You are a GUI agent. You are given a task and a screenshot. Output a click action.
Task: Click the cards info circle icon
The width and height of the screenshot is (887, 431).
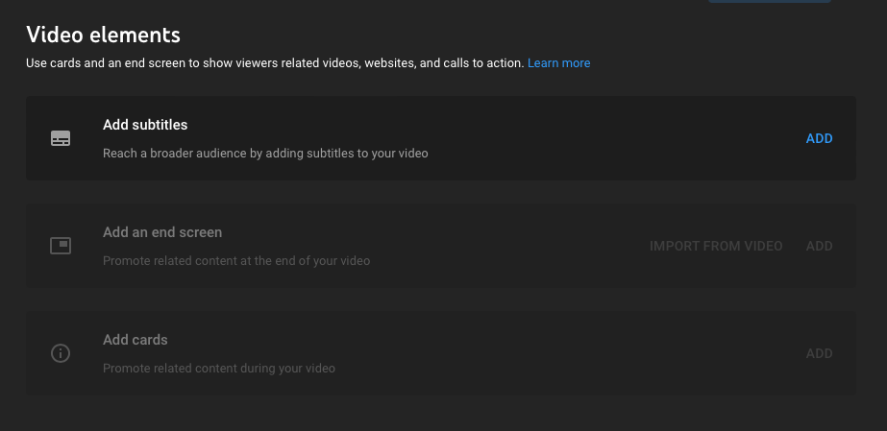[61, 353]
